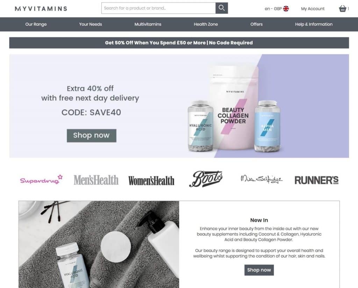358x288 pixels.
Task: Click the Superdrug brand logo
Action: (x=41, y=180)
